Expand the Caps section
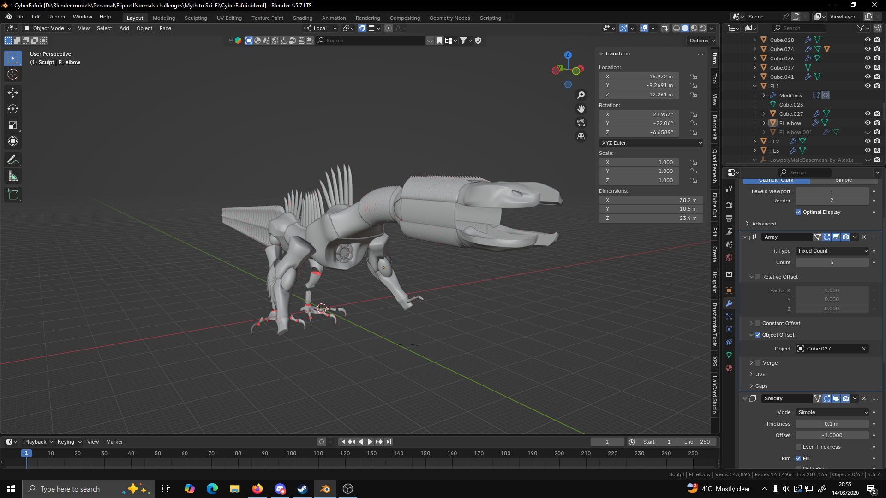Image resolution: width=886 pixels, height=498 pixels. (761, 386)
